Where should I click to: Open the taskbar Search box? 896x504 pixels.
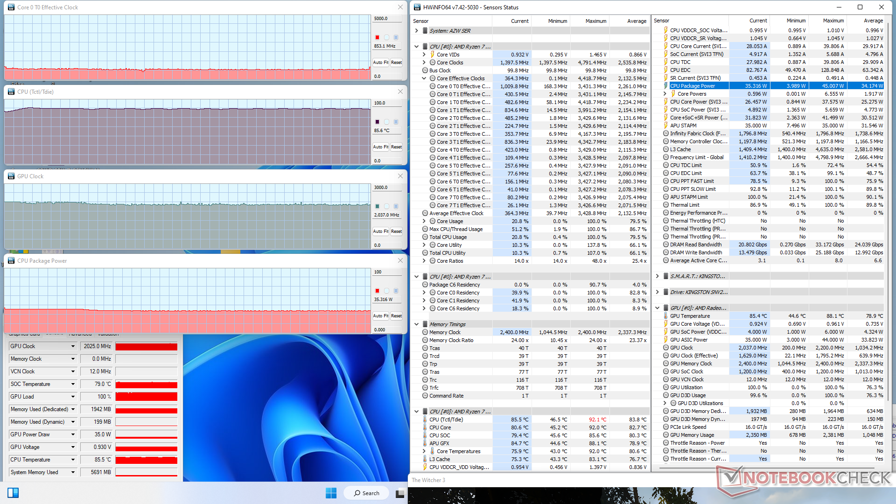click(x=366, y=493)
